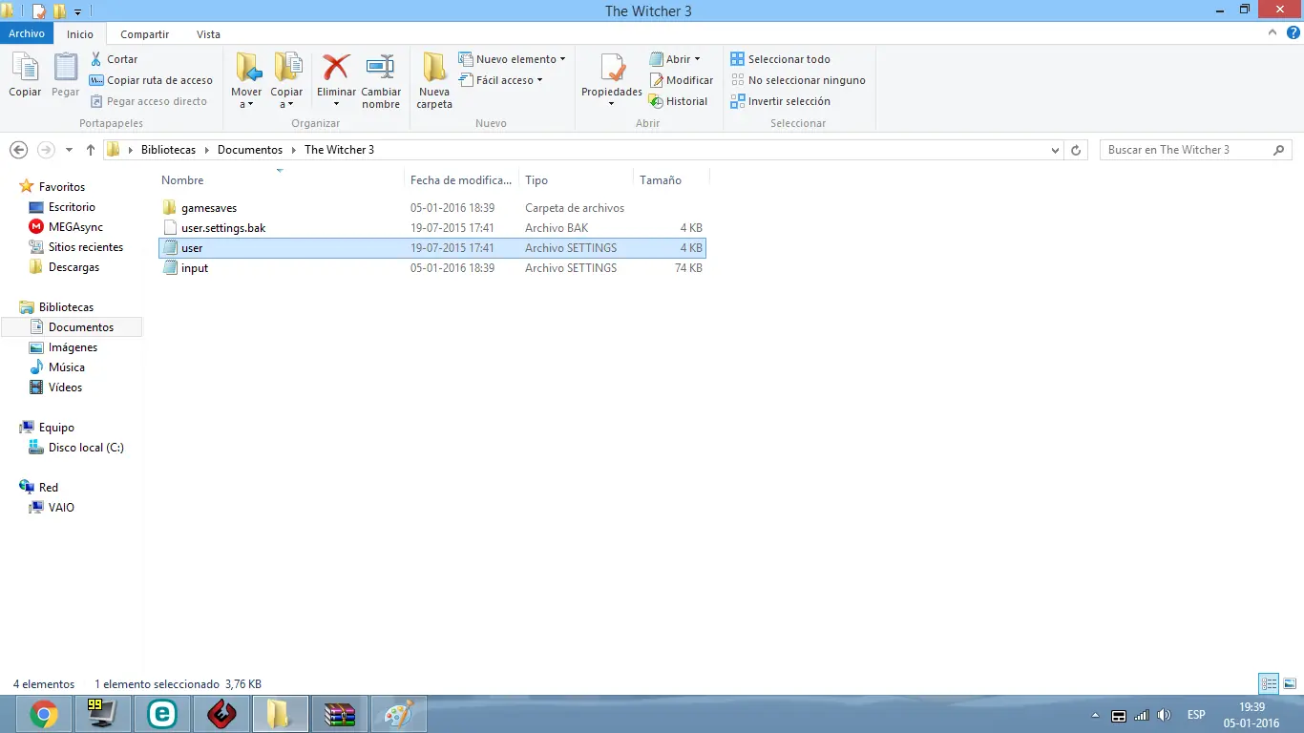Create a Nueva carpeta
This screenshot has width=1304, height=733.
pos(434,81)
